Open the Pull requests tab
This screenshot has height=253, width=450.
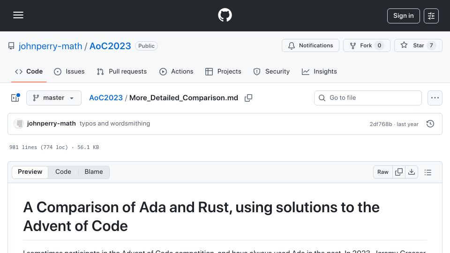pos(122,71)
